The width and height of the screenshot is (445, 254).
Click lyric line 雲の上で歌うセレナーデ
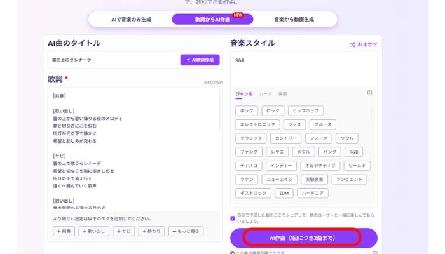(x=77, y=164)
